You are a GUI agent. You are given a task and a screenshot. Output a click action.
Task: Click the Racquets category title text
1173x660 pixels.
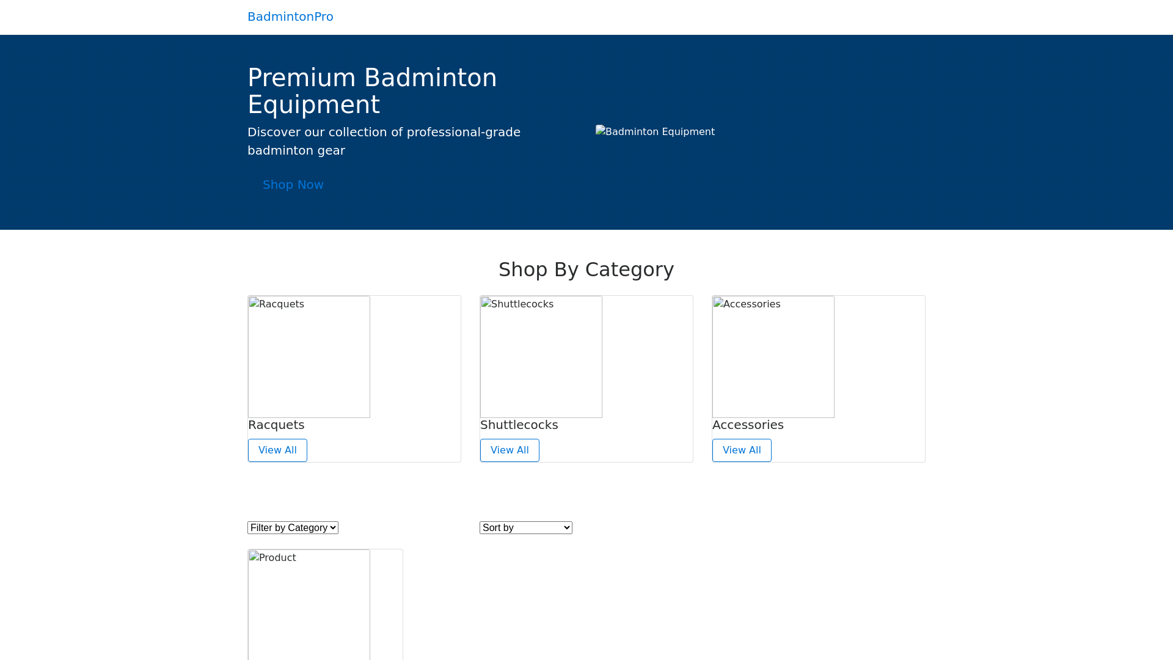tap(276, 425)
